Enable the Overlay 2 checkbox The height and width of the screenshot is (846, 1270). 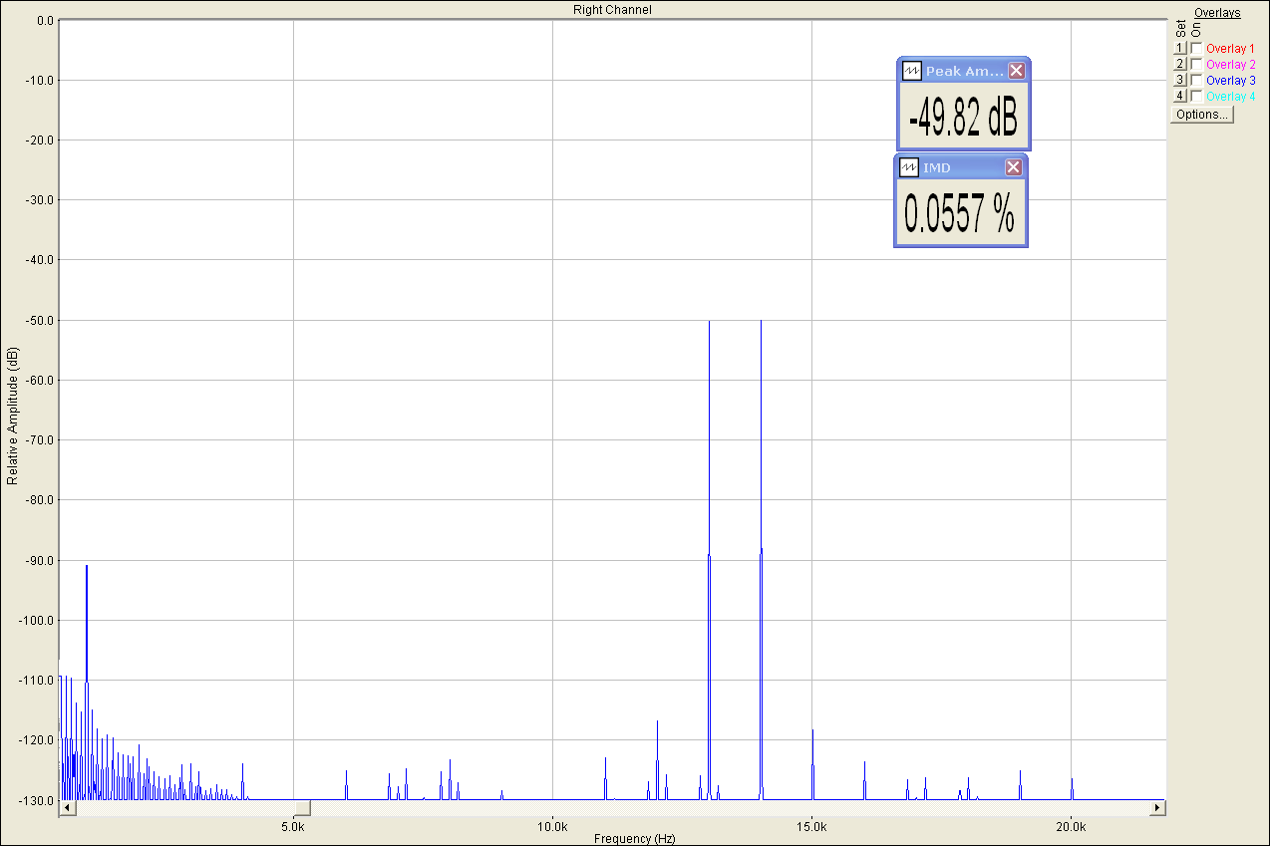[1196, 64]
